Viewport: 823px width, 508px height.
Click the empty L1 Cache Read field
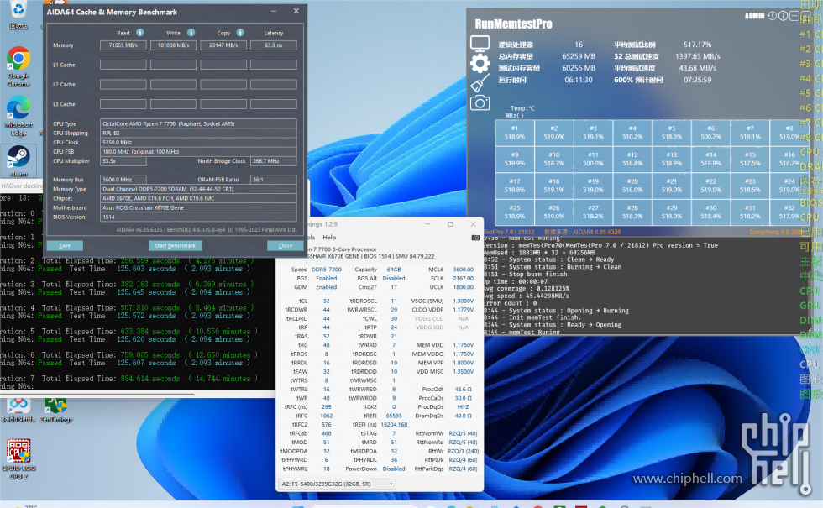[x=123, y=65]
